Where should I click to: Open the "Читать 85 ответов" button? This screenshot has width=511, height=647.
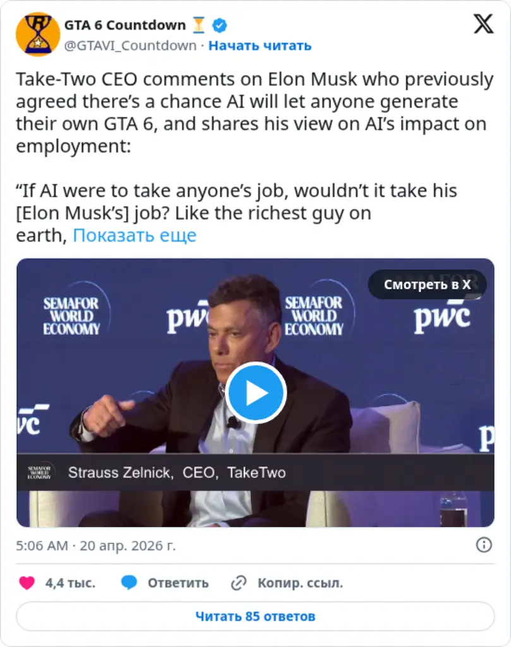[x=255, y=616]
